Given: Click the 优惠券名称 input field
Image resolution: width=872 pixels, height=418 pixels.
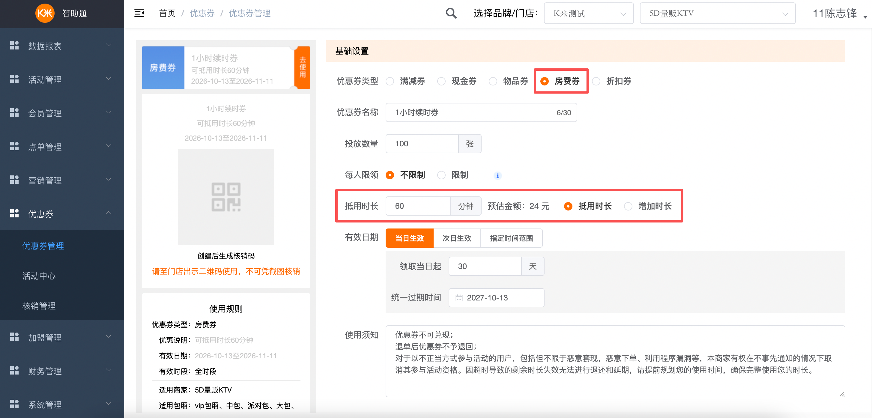Looking at the screenshot, I should (481, 112).
